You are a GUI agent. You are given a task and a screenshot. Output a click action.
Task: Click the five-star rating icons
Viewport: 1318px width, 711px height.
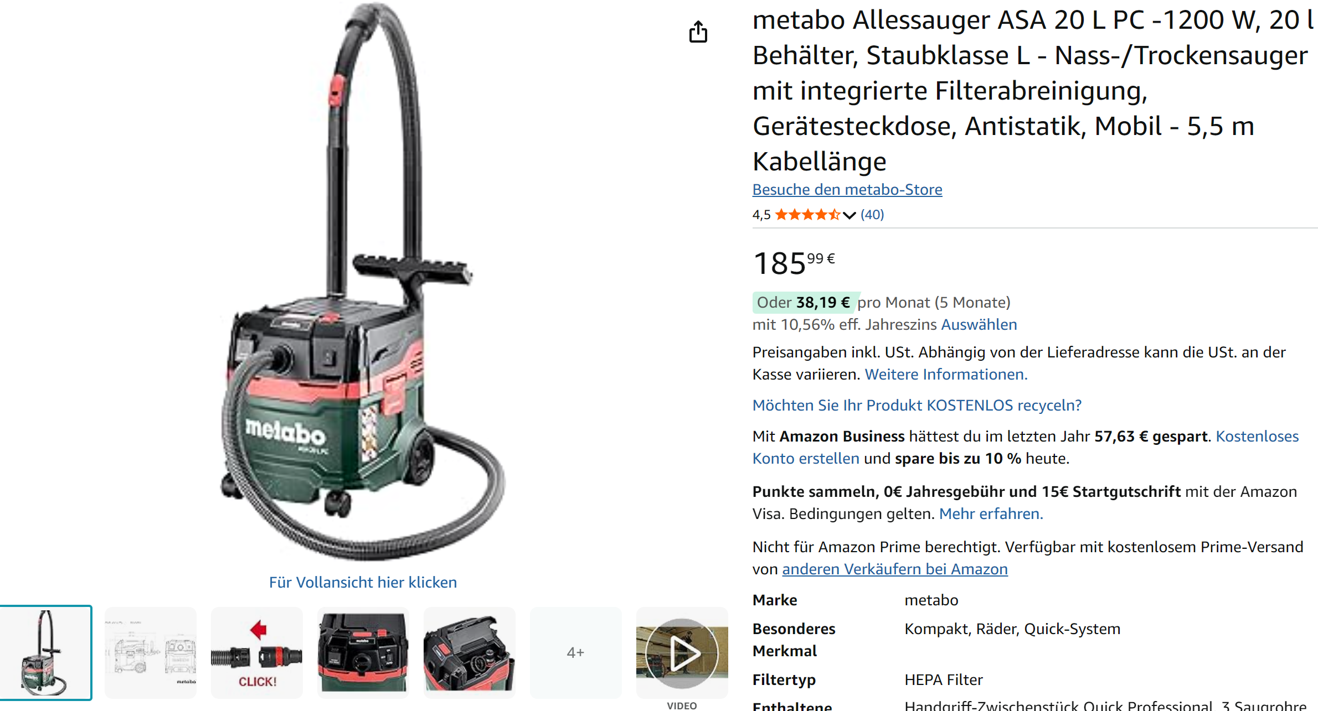click(807, 215)
